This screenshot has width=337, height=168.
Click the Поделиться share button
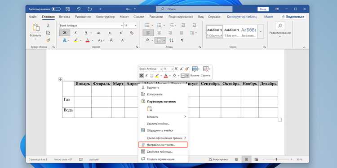pyautogui.click(x=293, y=17)
